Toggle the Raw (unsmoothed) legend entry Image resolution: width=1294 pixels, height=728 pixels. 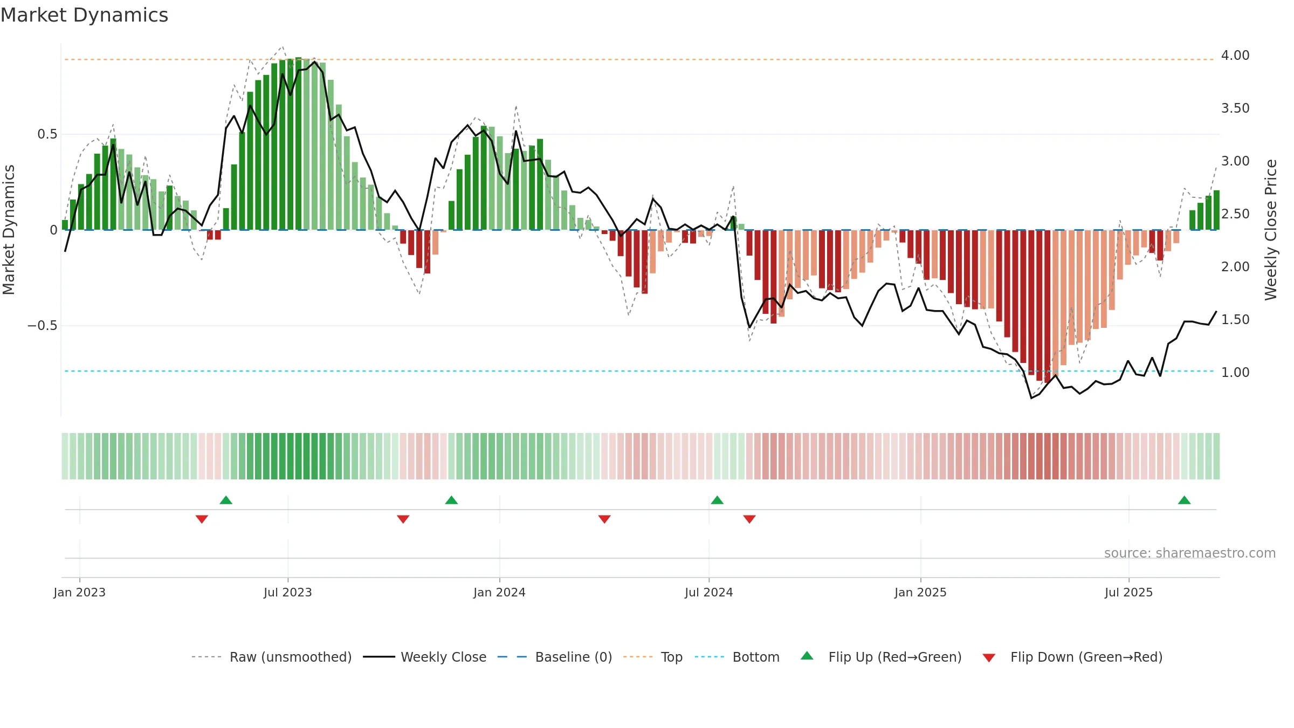tap(272, 657)
